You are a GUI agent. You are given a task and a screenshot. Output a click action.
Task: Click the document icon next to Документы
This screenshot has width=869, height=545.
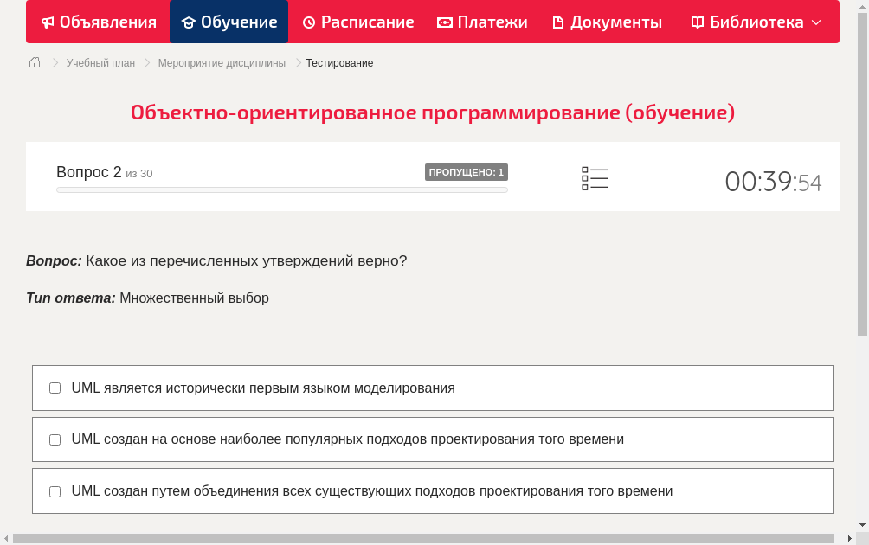tap(558, 22)
